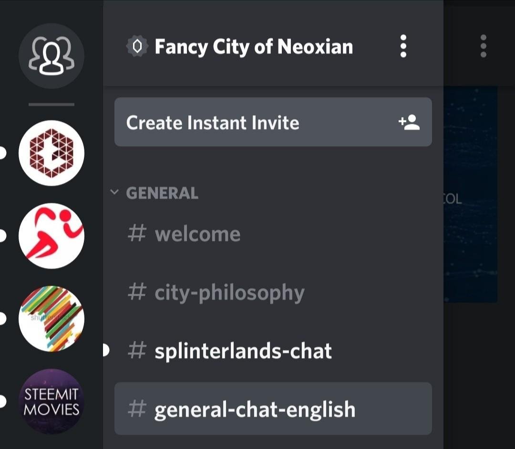Open the colorful stripes avatar server
515x449 pixels.
(x=51, y=319)
